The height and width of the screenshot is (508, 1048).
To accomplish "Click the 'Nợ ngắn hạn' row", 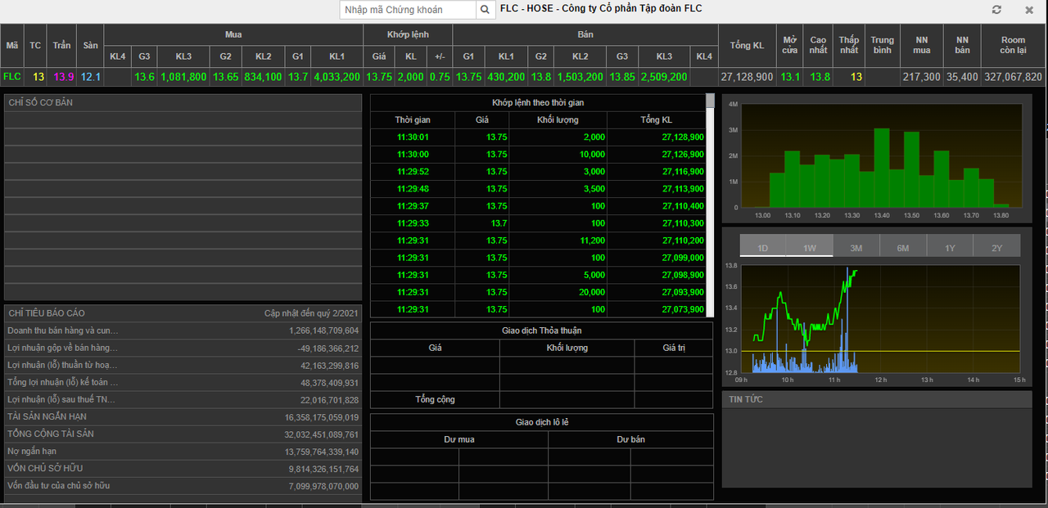I will point(183,451).
